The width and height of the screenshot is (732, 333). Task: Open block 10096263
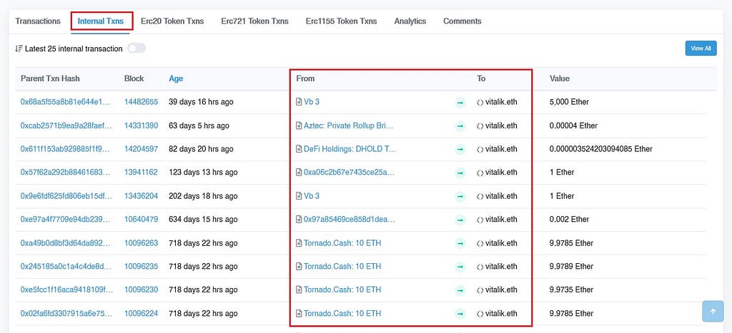pyautogui.click(x=141, y=243)
